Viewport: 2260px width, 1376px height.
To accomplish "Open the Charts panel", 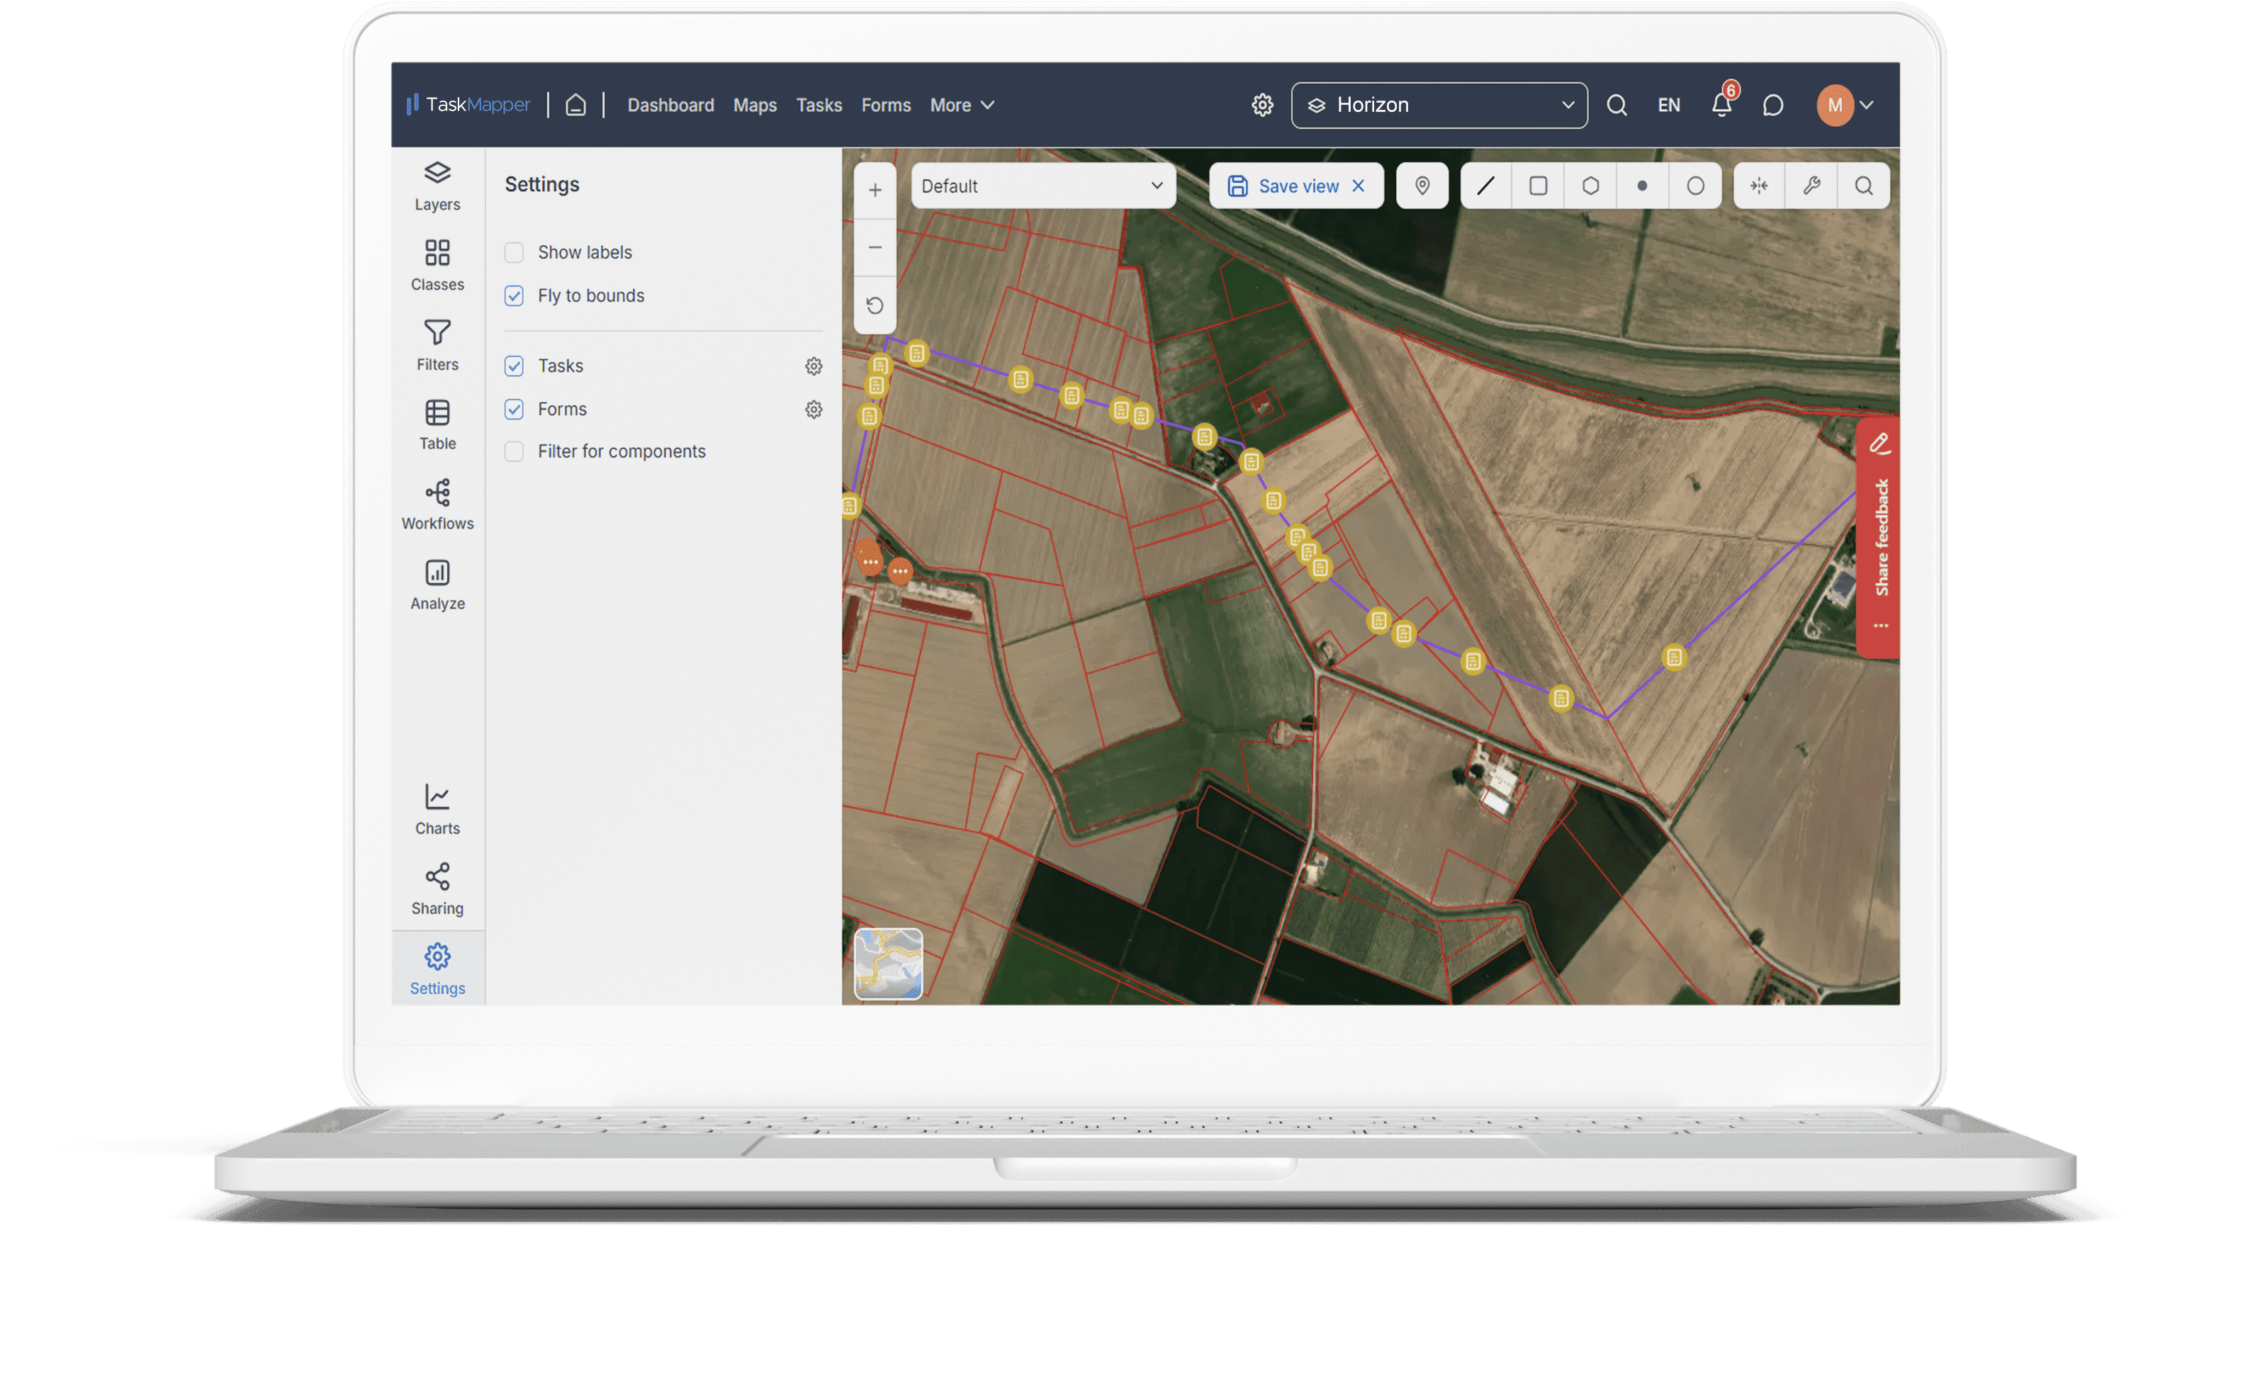I will 437,810.
